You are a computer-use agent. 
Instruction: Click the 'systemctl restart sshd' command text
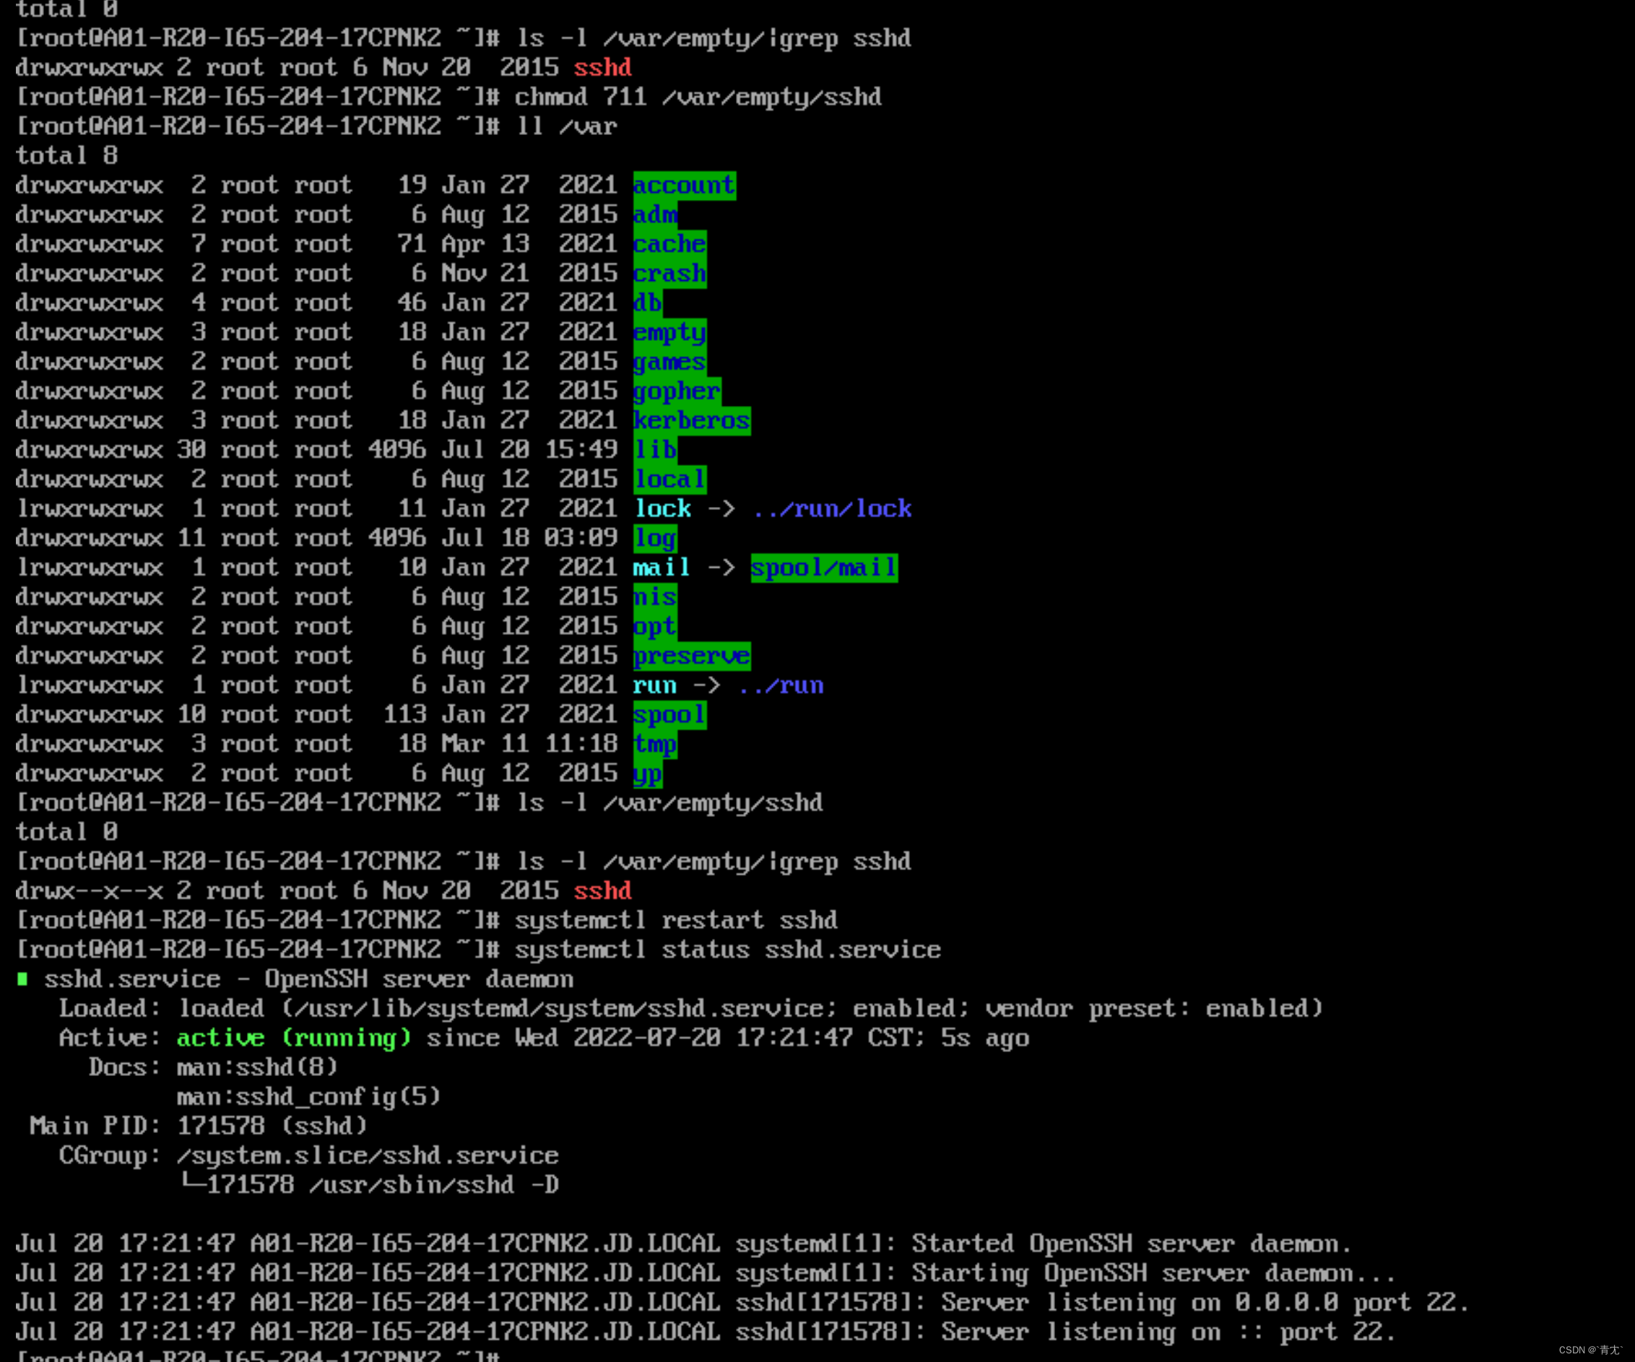click(676, 921)
